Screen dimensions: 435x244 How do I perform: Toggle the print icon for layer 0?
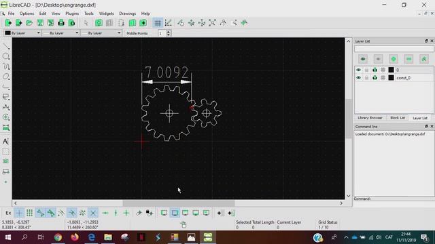(375, 70)
